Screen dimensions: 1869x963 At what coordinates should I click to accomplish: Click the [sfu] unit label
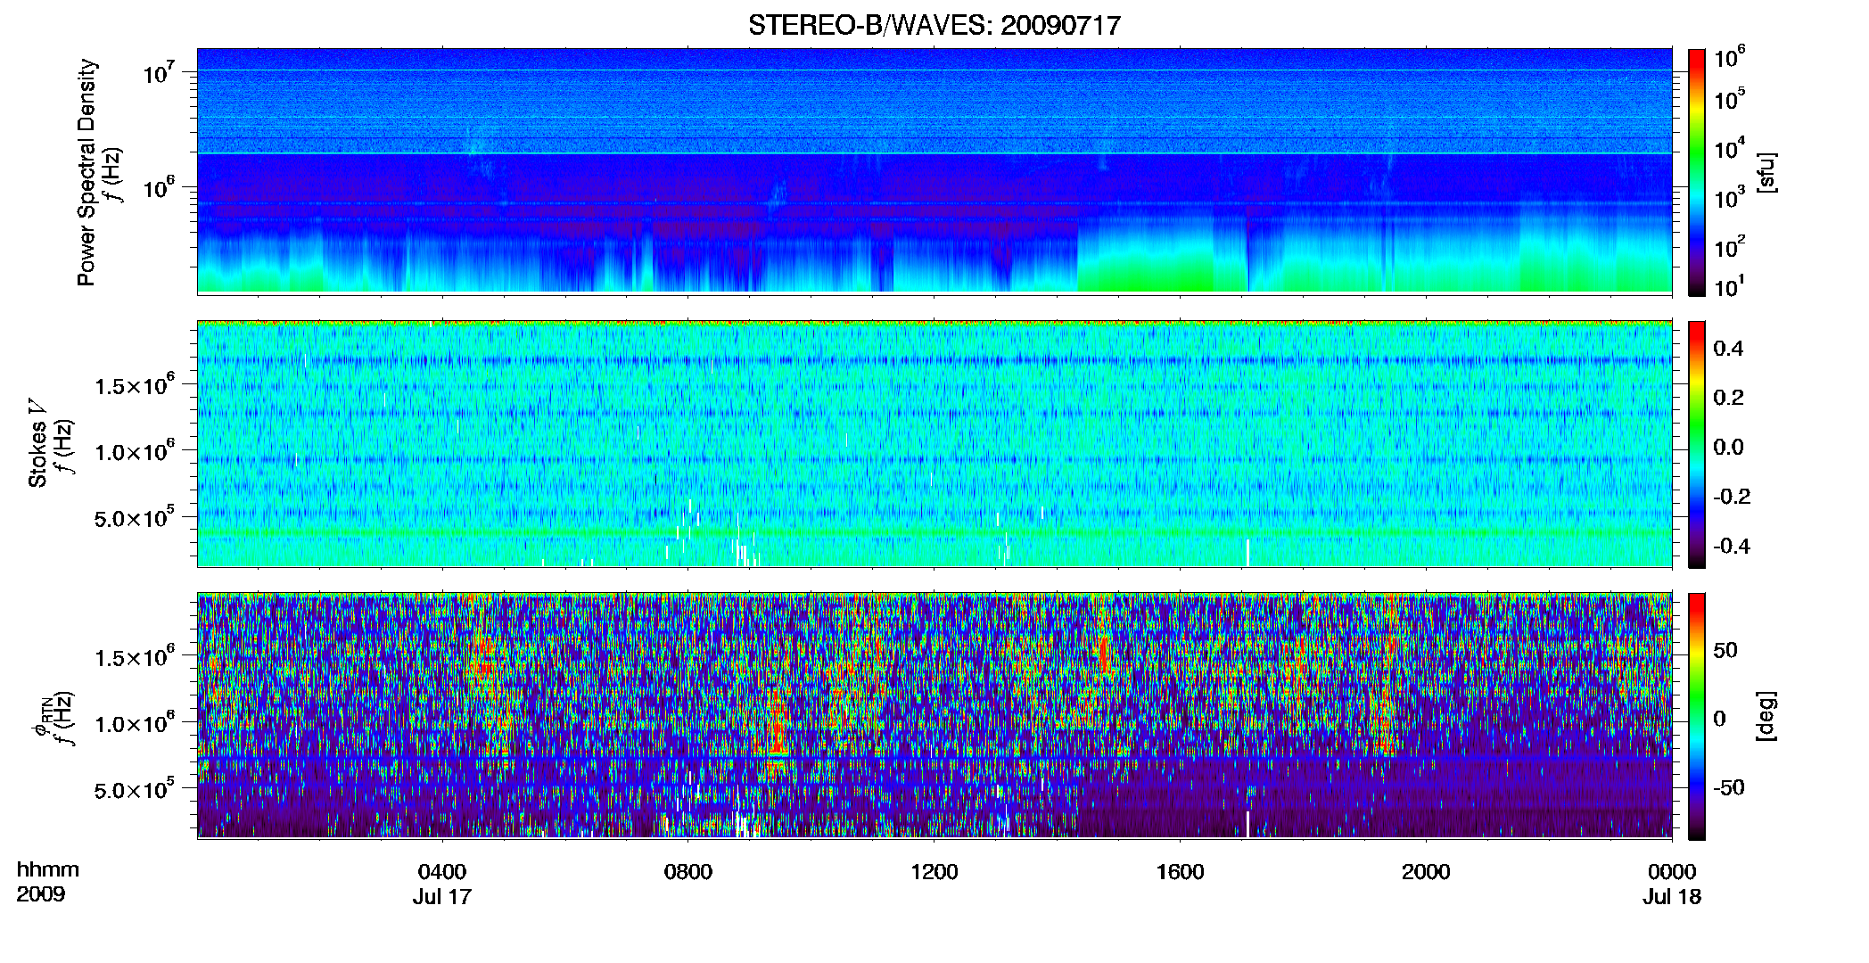[1766, 172]
